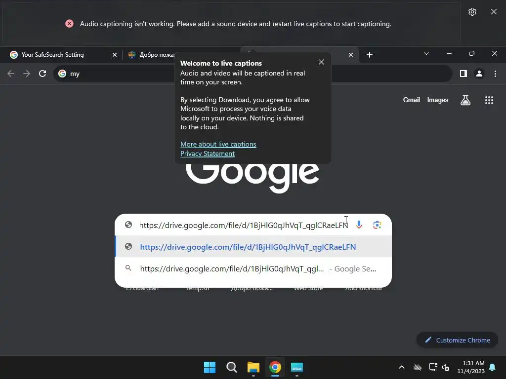
Task: Go back to the previous page
Action: tap(11, 74)
